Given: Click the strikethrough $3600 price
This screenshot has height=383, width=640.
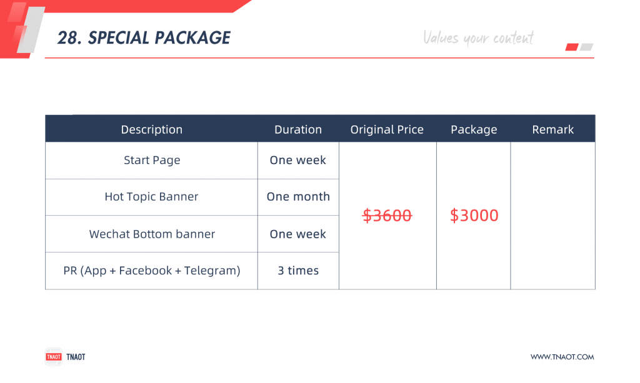Looking at the screenshot, I should [x=387, y=216].
